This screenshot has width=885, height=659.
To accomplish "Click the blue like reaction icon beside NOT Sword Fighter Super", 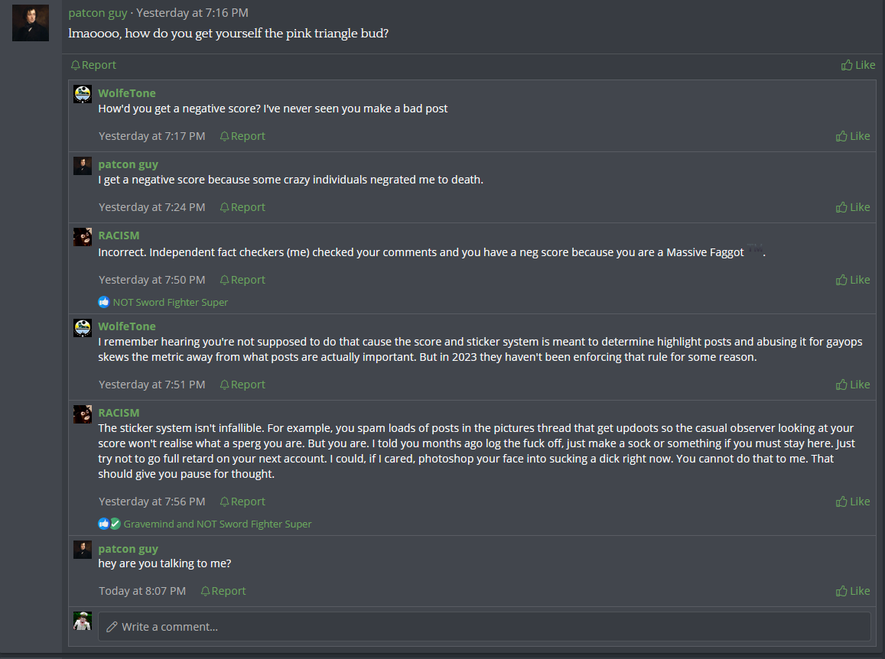I will (x=104, y=302).
